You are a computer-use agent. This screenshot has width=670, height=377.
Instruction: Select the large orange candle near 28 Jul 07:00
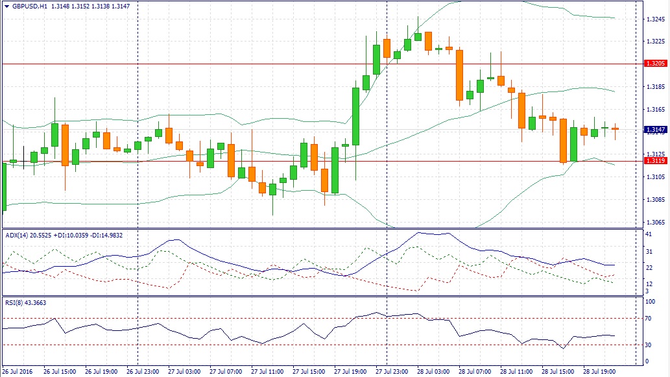(459, 75)
